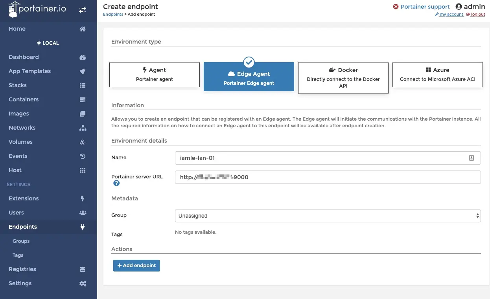Click the Extensions bolt icon
Image resolution: width=490 pixels, height=299 pixels.
(83, 198)
